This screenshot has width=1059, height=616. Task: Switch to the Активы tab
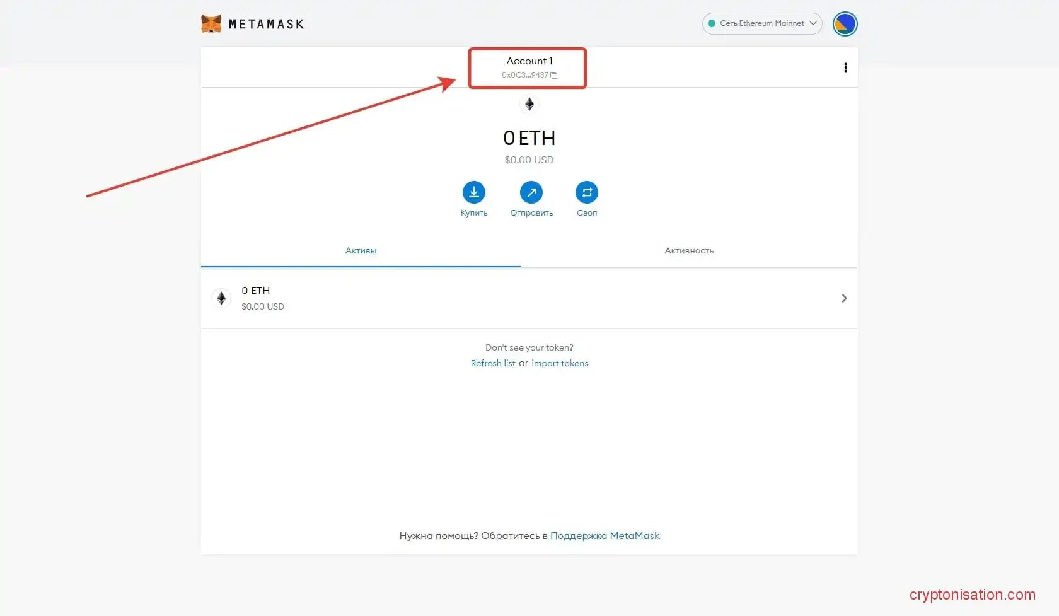click(361, 250)
